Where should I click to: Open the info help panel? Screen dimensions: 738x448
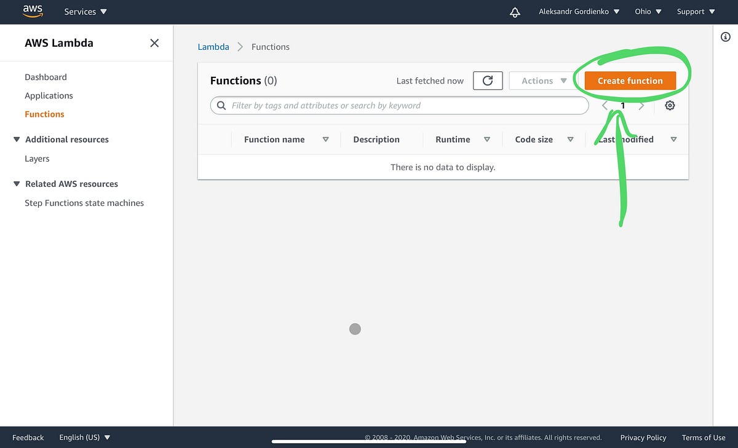pyautogui.click(x=726, y=37)
